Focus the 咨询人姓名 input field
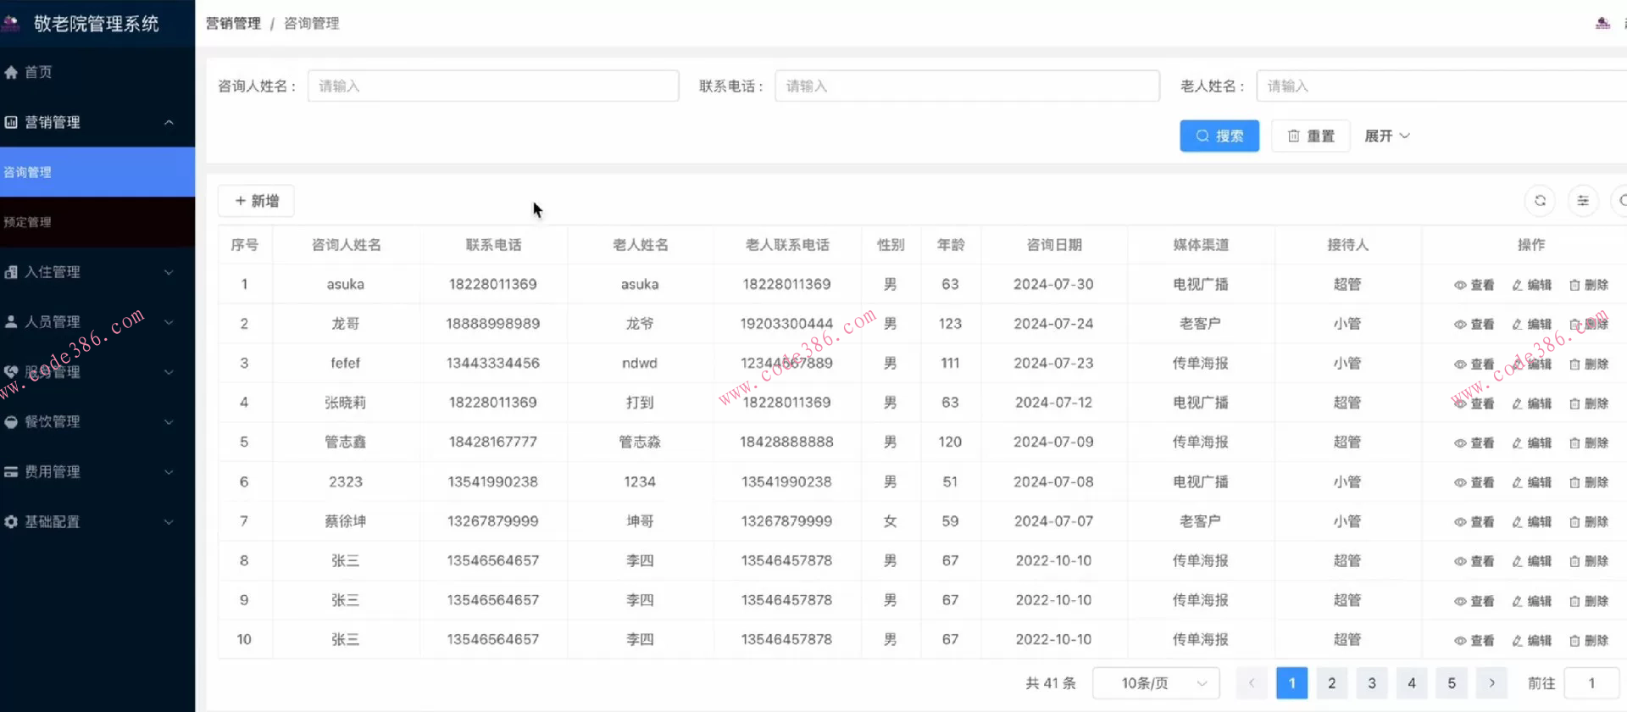This screenshot has width=1627, height=712. coord(493,86)
